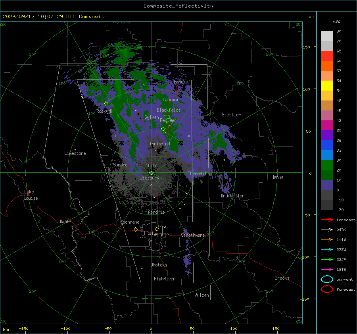
Task: Click the dBZ legend heading
Action: [x=336, y=21]
